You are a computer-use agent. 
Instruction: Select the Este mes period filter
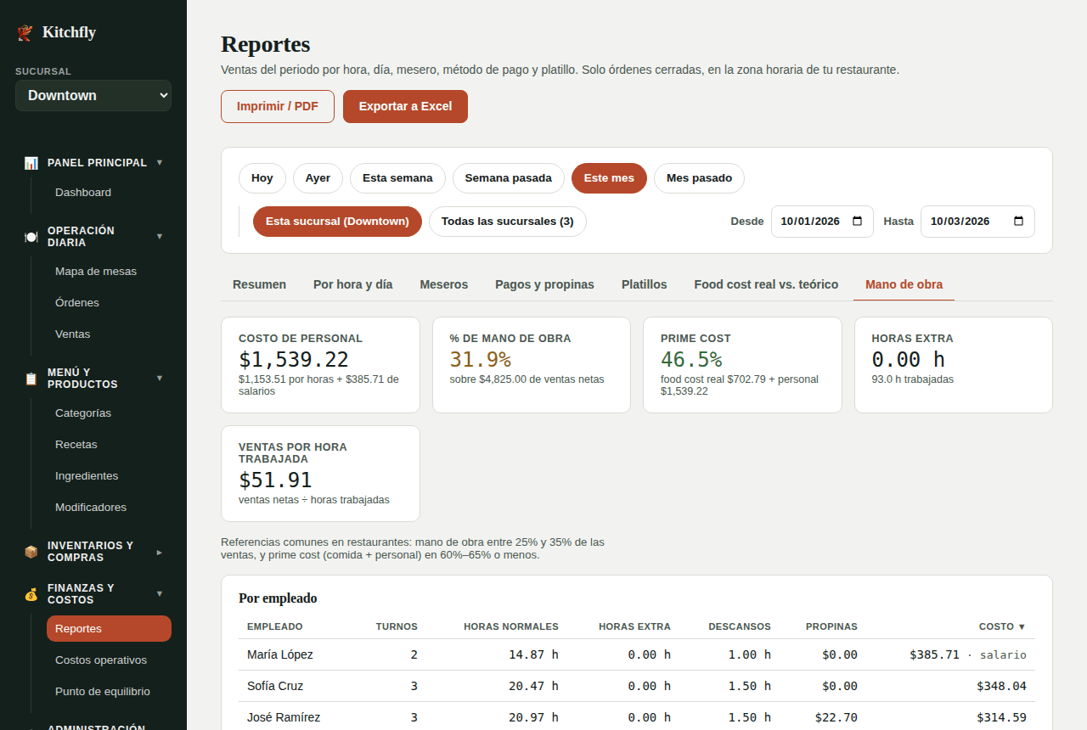pyautogui.click(x=609, y=178)
